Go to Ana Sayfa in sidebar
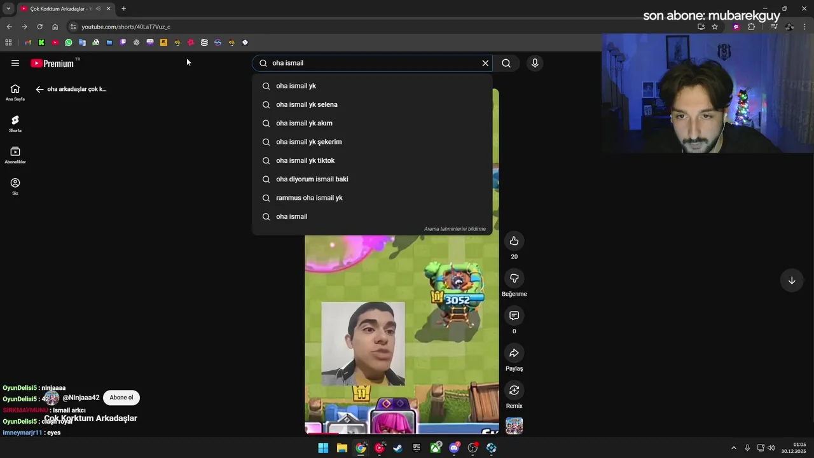Image resolution: width=814 pixels, height=458 pixels. (15, 92)
